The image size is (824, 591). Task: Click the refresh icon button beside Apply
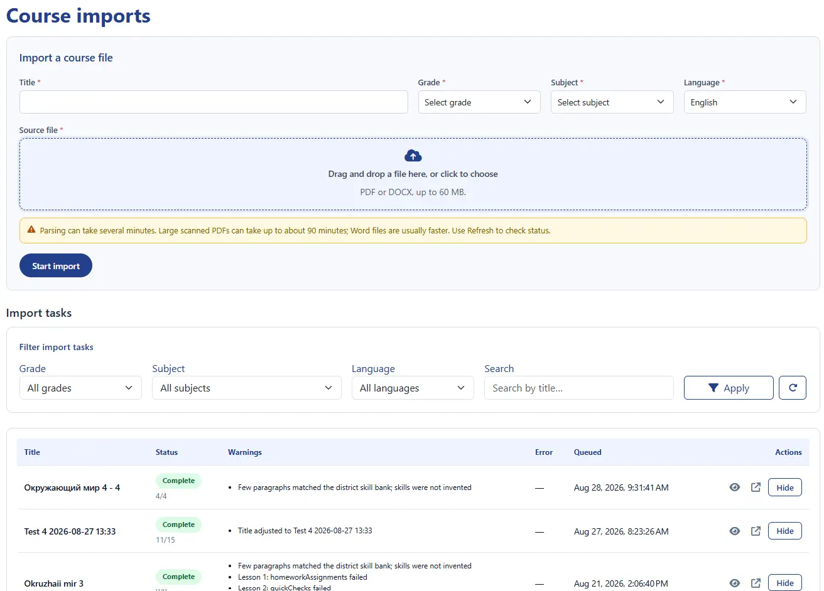pos(793,388)
